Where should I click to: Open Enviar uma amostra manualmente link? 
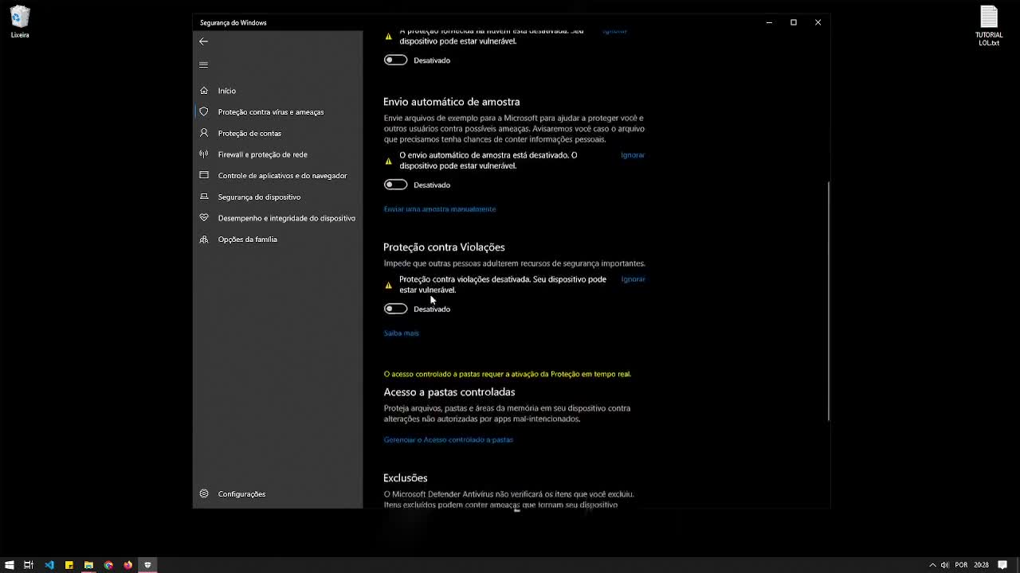440,209
